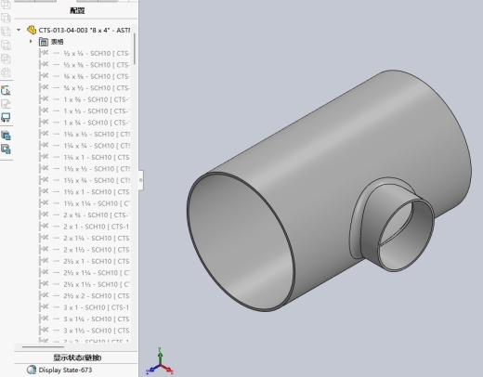The image size is (483, 377).
Task: Click the grayed-out pencil sketch sidebar icon
Action: (x=6, y=104)
